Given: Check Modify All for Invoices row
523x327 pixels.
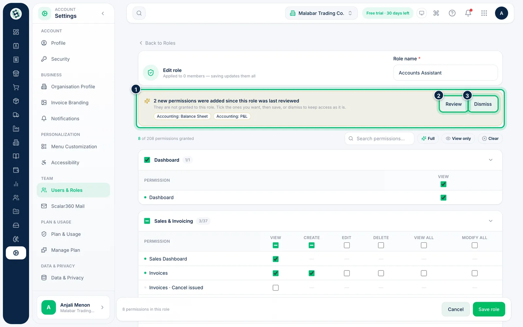Looking at the screenshot, I should [x=475, y=273].
